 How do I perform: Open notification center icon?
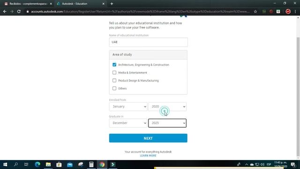pyautogui.click(x=293, y=164)
